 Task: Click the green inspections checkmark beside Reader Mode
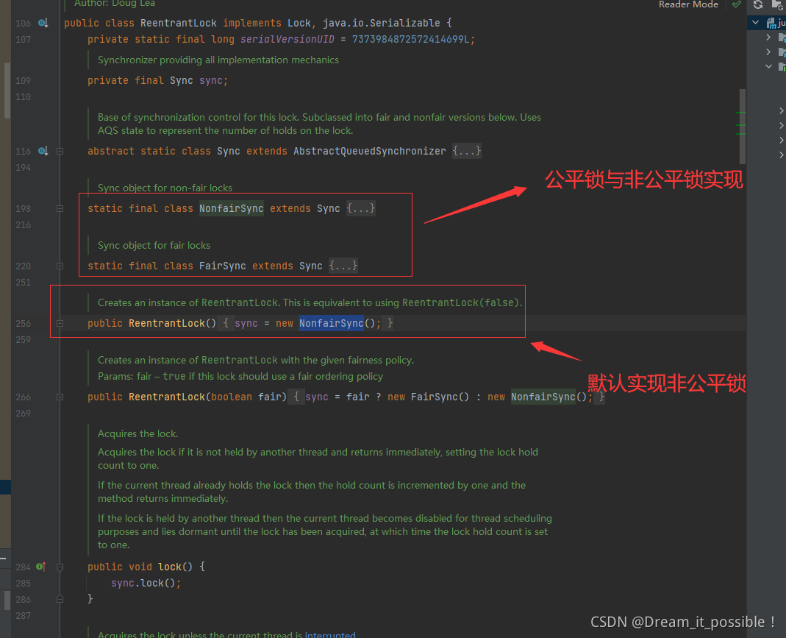tap(737, 4)
